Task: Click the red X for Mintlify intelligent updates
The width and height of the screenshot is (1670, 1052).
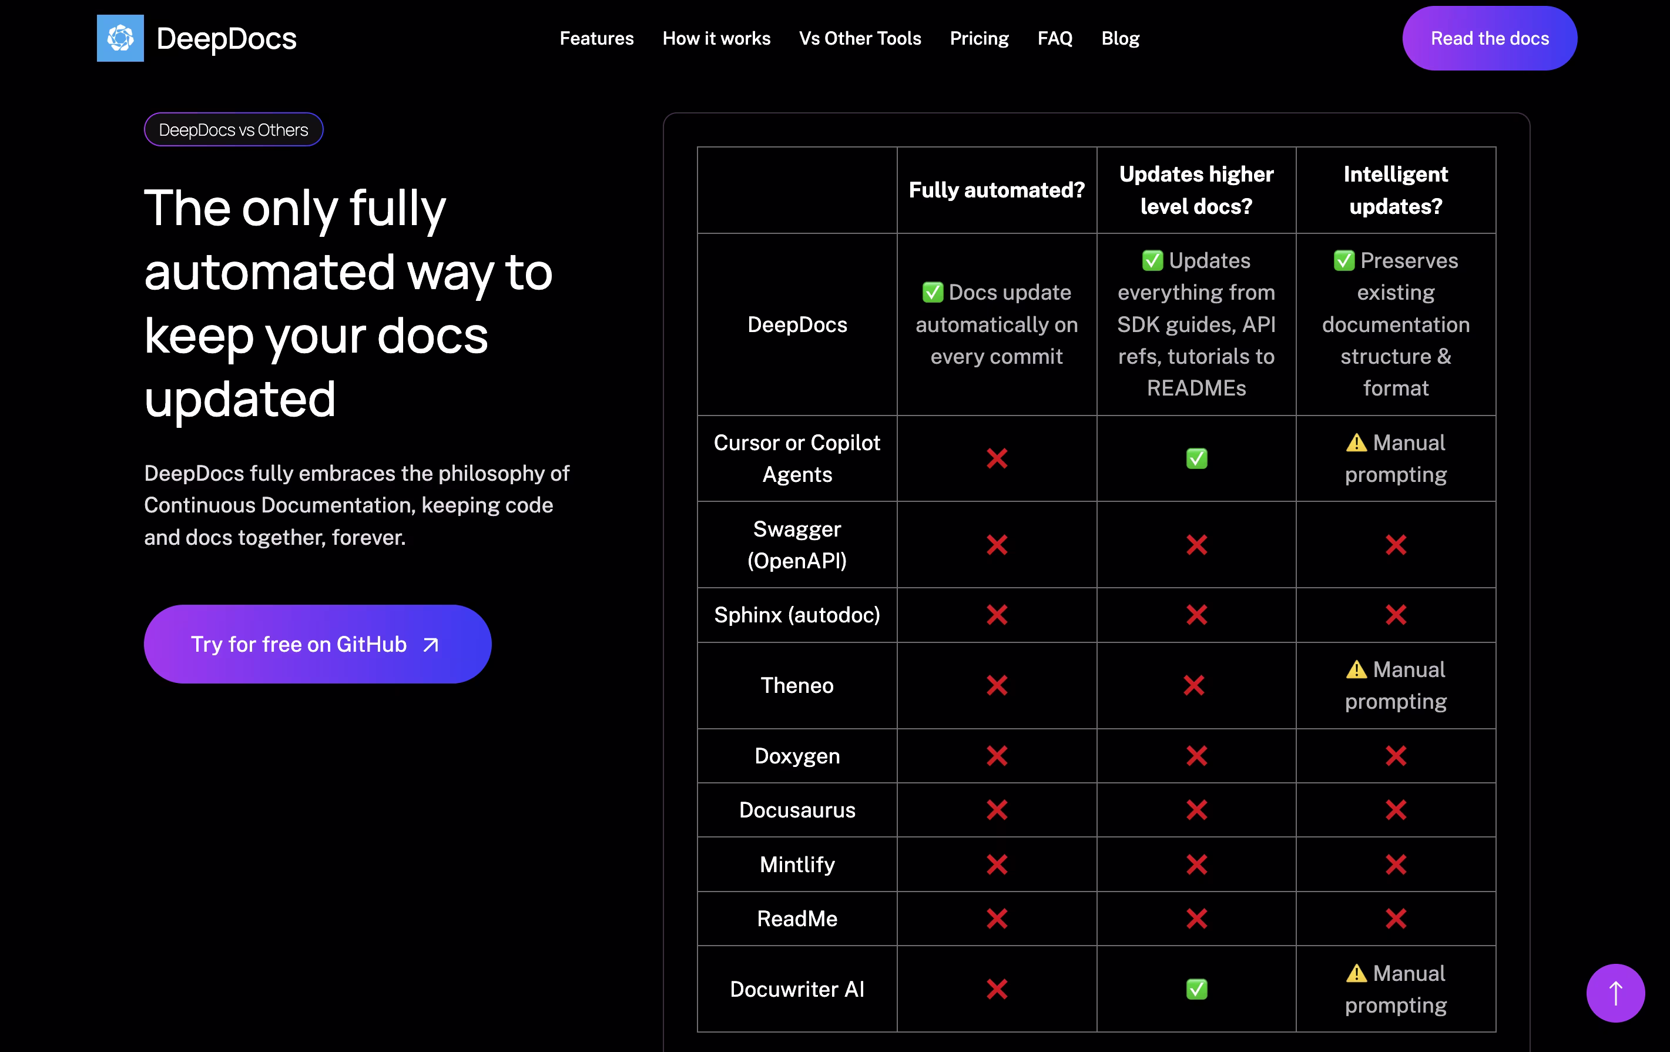Action: point(1396,864)
